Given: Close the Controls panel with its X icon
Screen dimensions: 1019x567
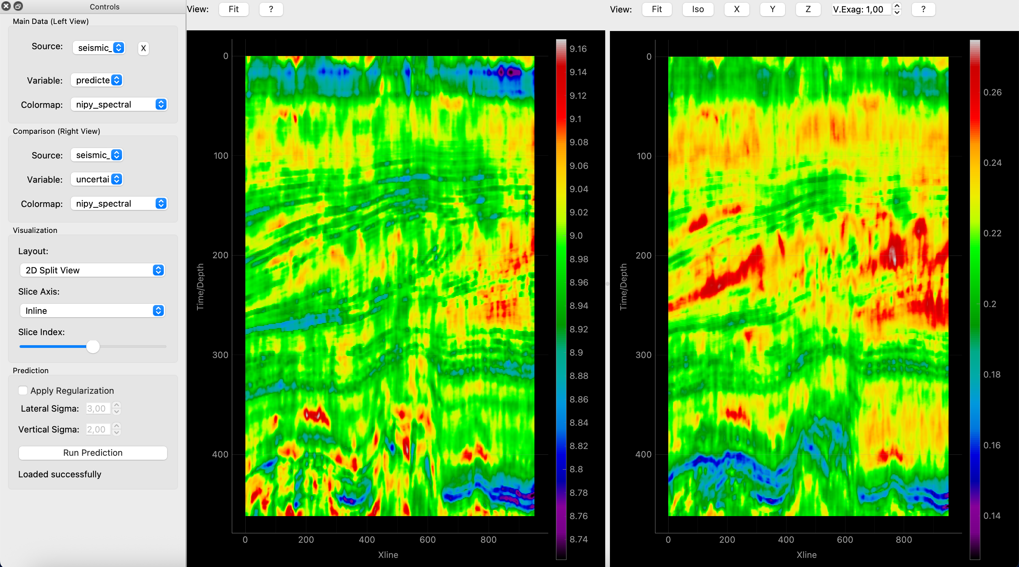Looking at the screenshot, I should 6,6.
